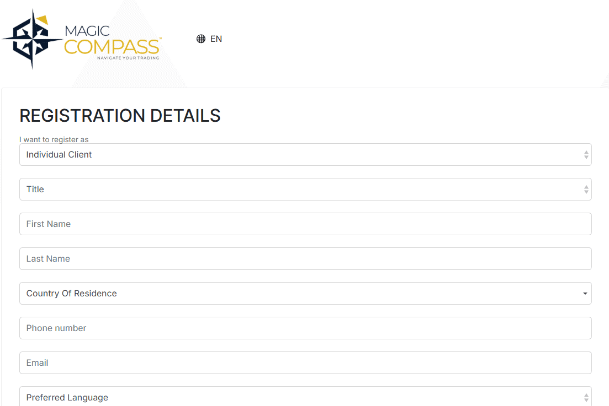The image size is (609, 406).
Task: Click the 'I want to register as' label
Action: 54,139
